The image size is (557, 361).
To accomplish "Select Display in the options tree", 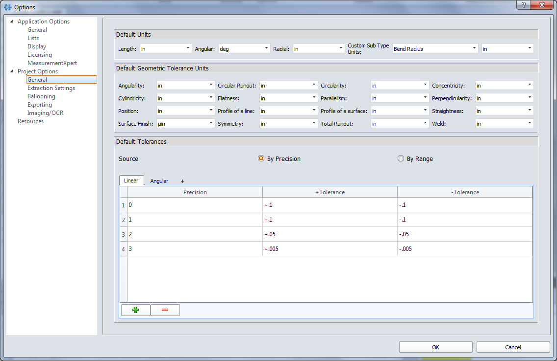I will (37, 46).
